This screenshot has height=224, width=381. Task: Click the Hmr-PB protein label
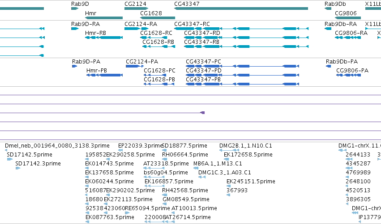(x=97, y=71)
